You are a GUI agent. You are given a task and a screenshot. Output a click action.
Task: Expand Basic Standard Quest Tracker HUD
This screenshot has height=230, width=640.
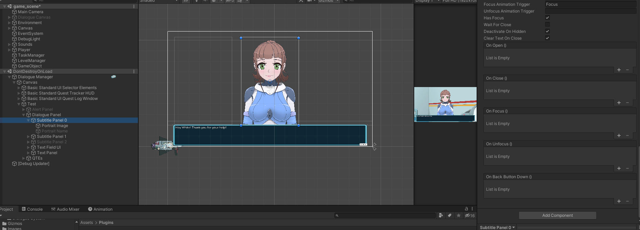click(19, 93)
